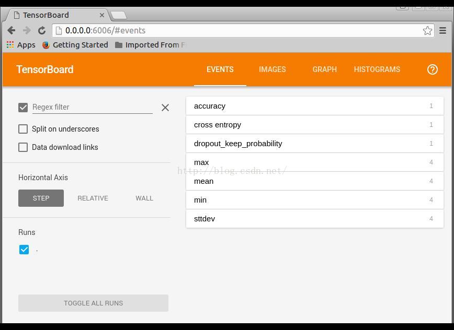Open the Apps grid shortcut

point(21,45)
